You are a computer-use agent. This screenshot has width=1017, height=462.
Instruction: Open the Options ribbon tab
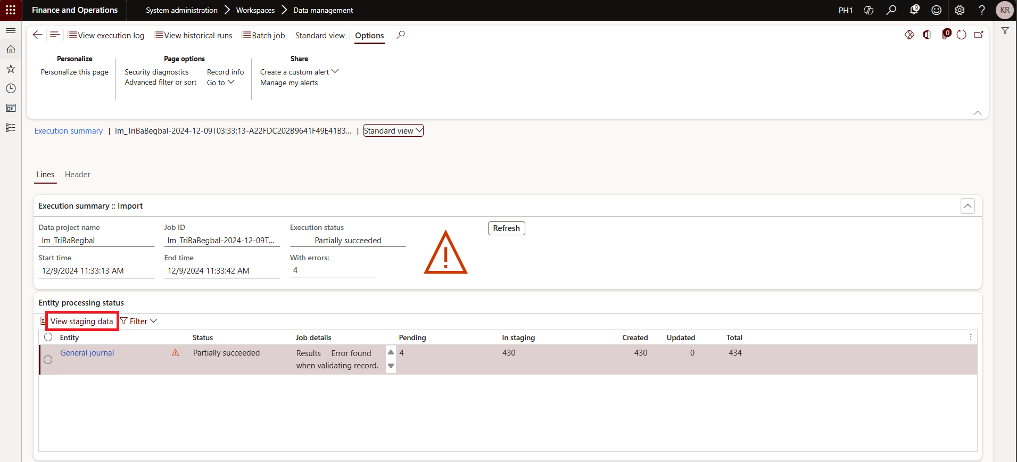pyautogui.click(x=369, y=36)
